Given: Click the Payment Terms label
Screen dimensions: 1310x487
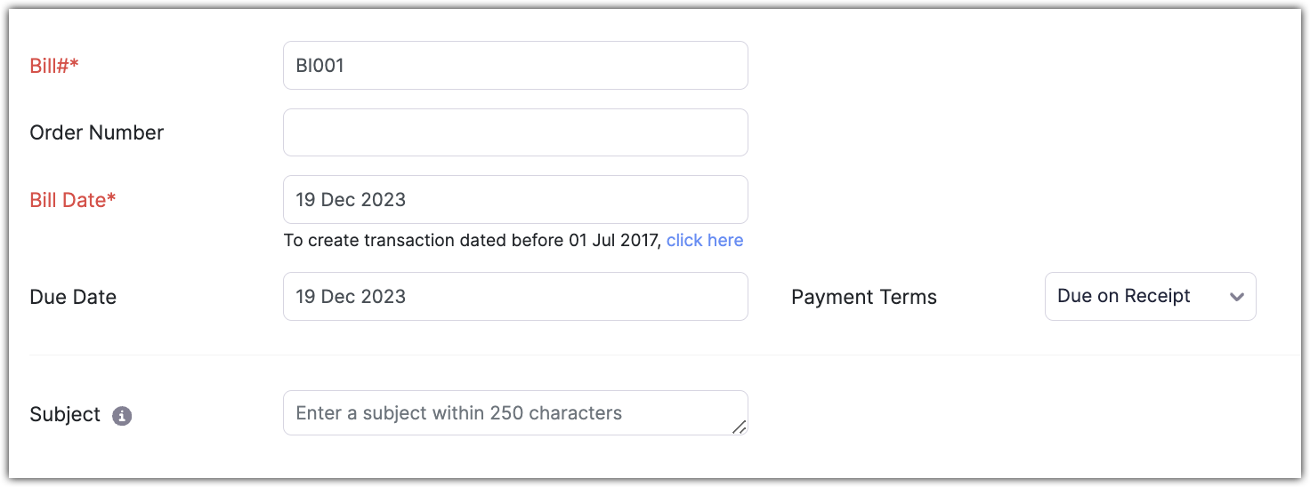Looking at the screenshot, I should [x=863, y=298].
